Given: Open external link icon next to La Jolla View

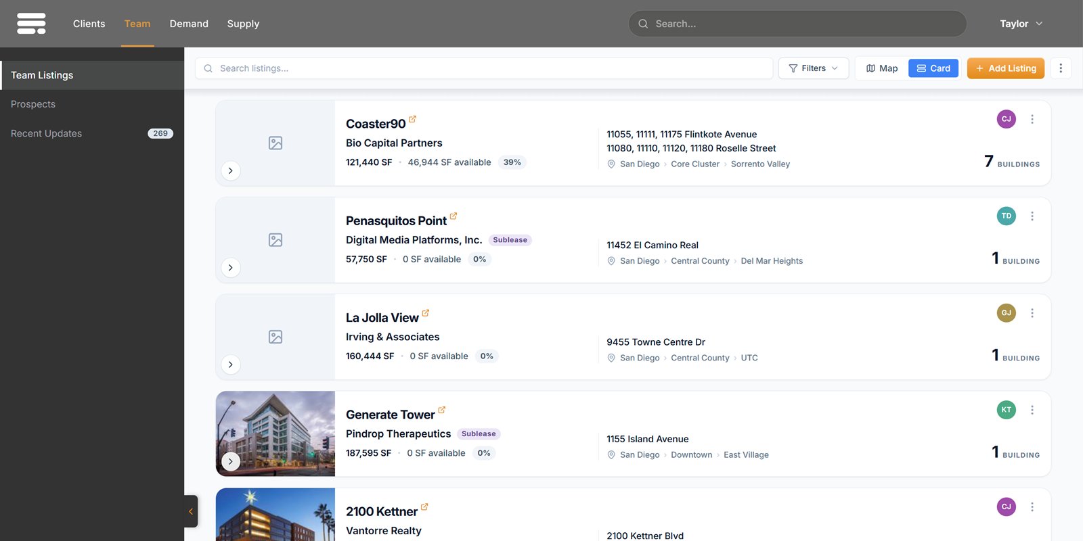Looking at the screenshot, I should [x=426, y=312].
